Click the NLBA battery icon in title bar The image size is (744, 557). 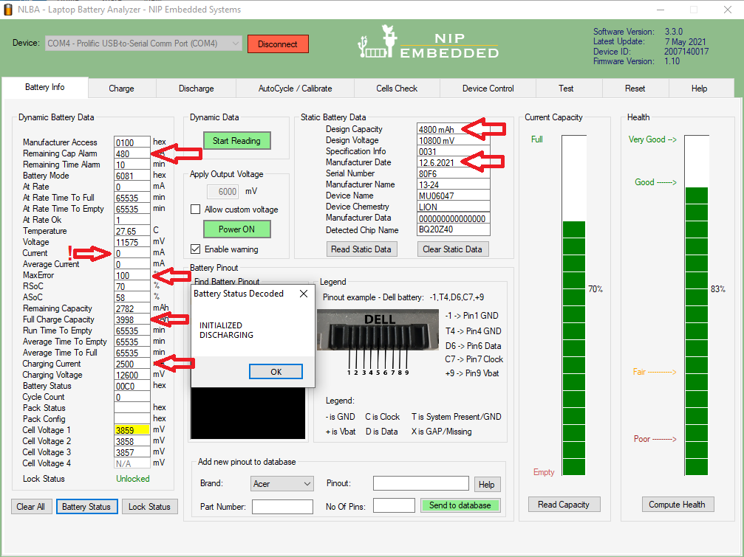pos(7,10)
